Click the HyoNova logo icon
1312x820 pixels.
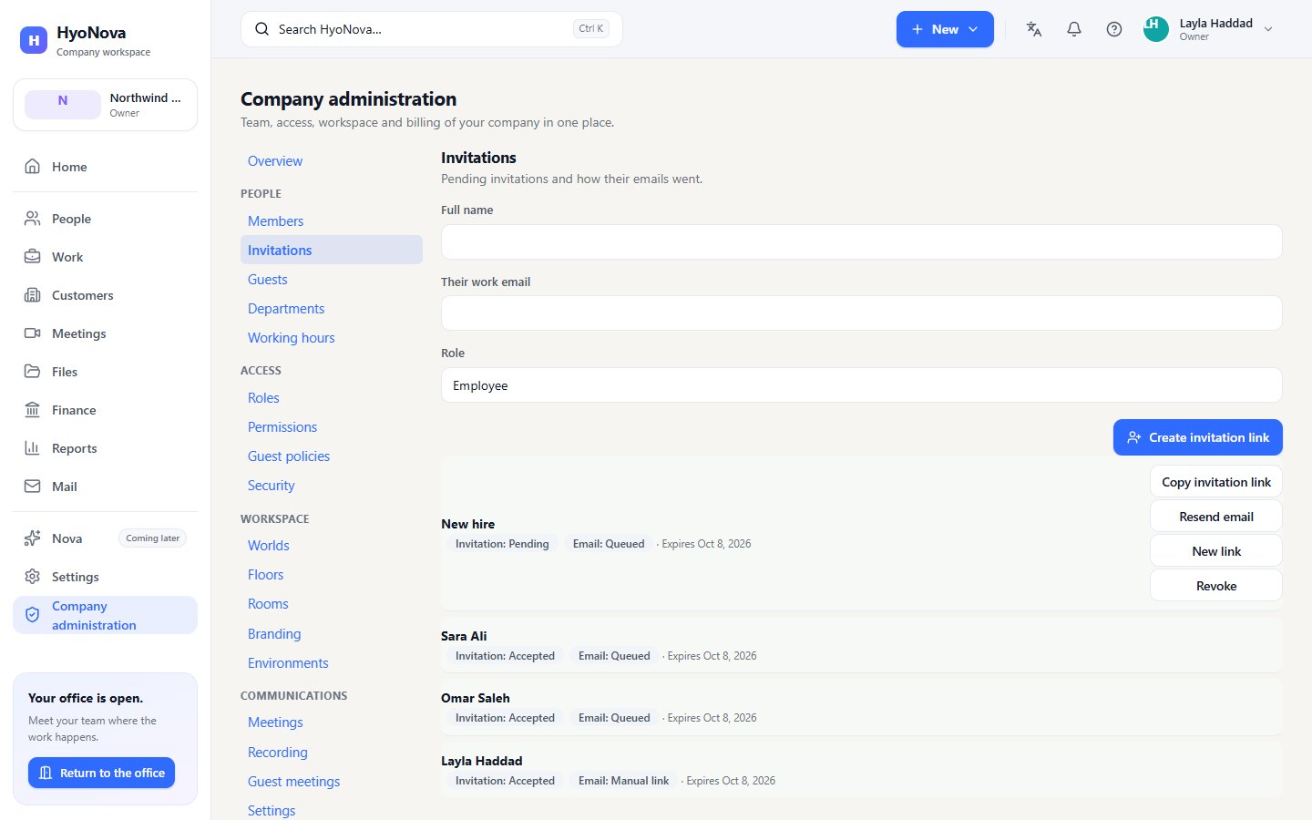tap(34, 40)
